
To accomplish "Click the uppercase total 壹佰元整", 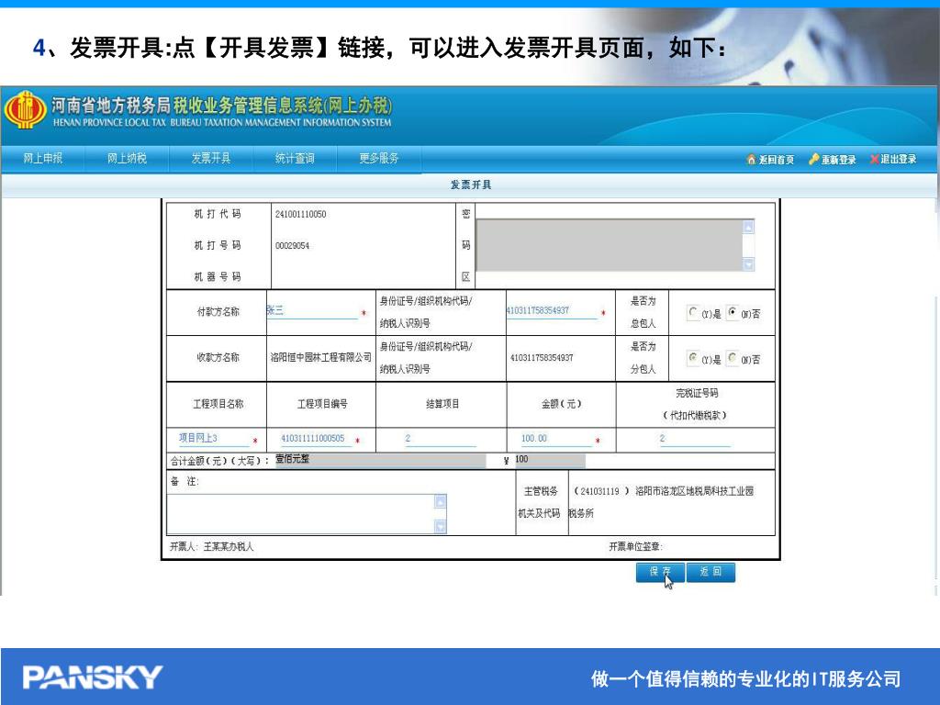I will click(x=293, y=459).
